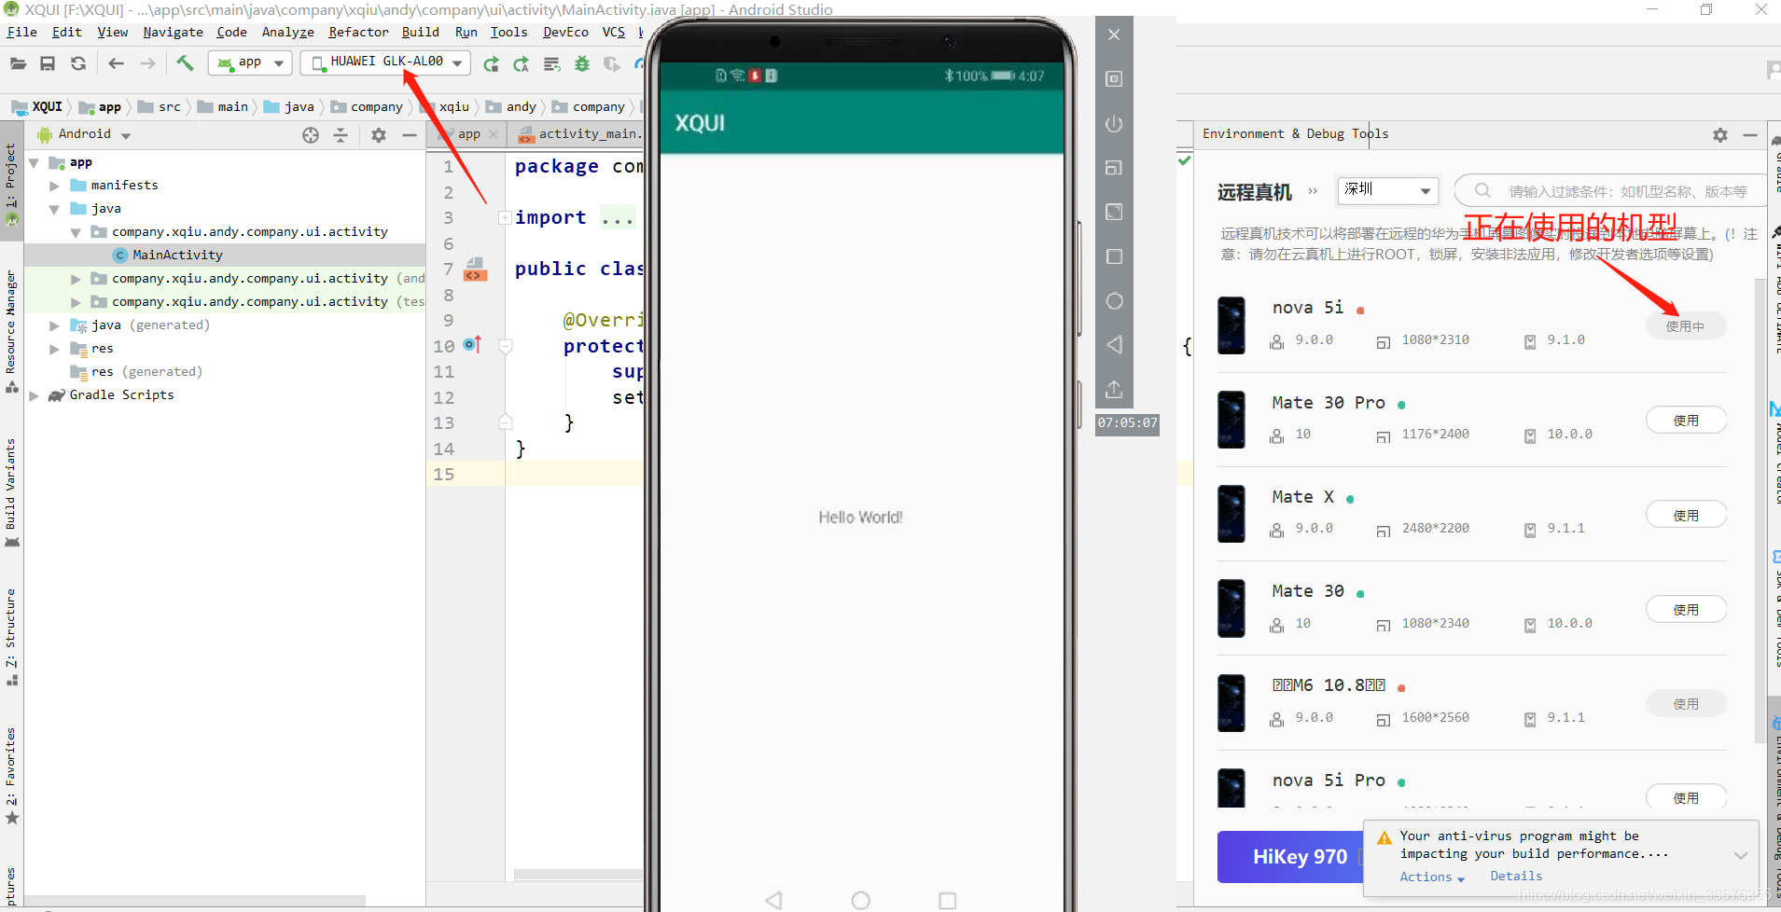Expand the res folder node
1781x912 pixels.
click(x=54, y=349)
